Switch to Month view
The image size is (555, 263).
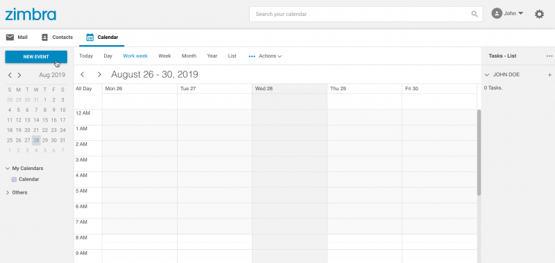coord(189,56)
